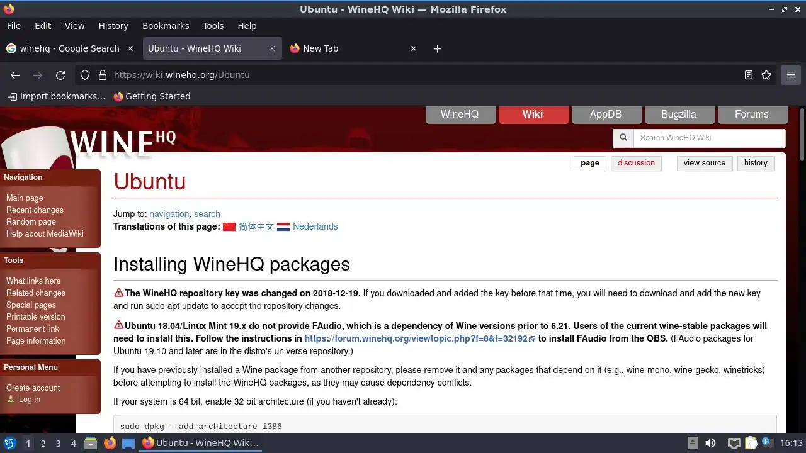This screenshot has width=806, height=453.
Task: Open Recent changes sidebar link
Action: click(x=35, y=210)
